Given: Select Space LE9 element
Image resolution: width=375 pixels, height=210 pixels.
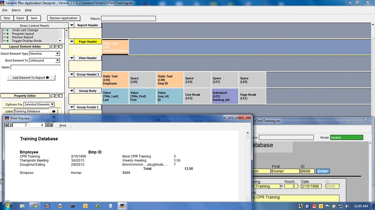Looking at the screenshot, I should click(252, 80).
